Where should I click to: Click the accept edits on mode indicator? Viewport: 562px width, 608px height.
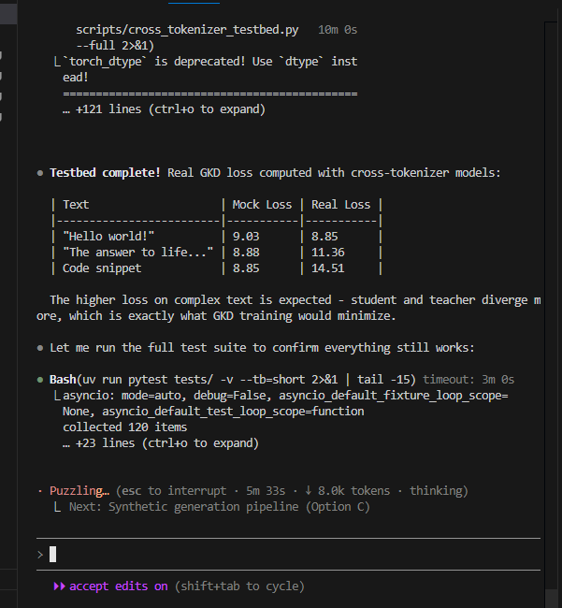pyautogui.click(x=119, y=586)
